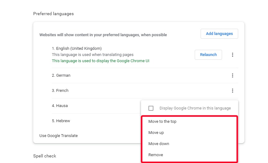Open the three-dot menu for French
The width and height of the screenshot is (268, 163).
coord(232,91)
